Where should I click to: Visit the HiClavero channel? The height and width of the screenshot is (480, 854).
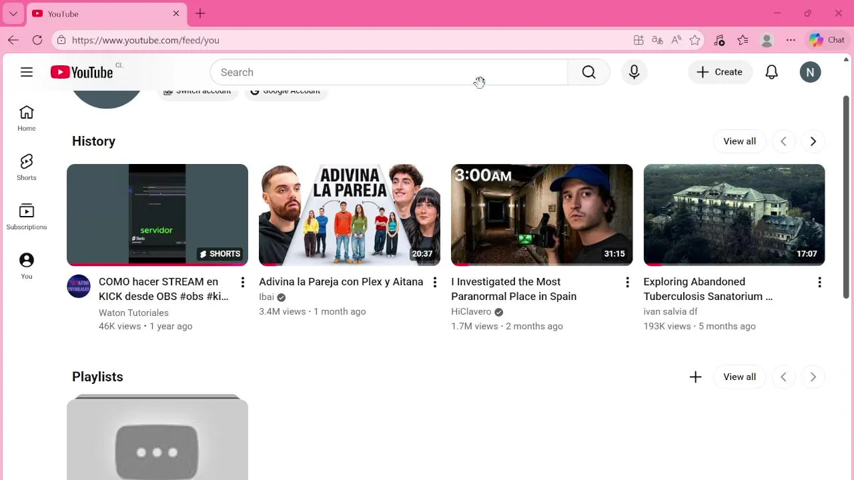[471, 312]
